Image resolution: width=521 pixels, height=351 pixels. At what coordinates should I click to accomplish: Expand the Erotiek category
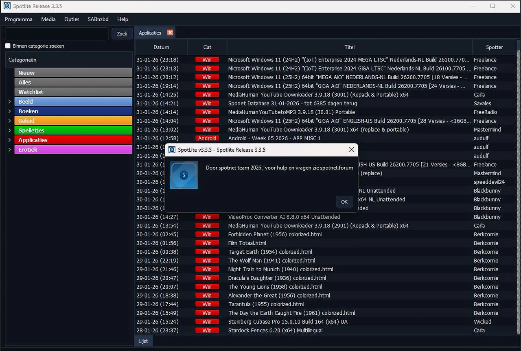[x=9, y=150]
